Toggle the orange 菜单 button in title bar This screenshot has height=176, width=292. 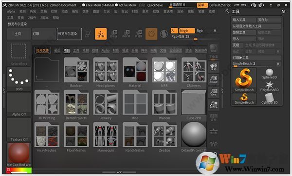click(202, 5)
